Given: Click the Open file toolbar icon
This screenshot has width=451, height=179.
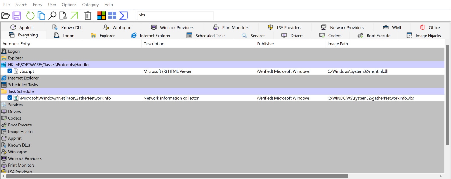Looking at the screenshot, I should tap(6, 16).
